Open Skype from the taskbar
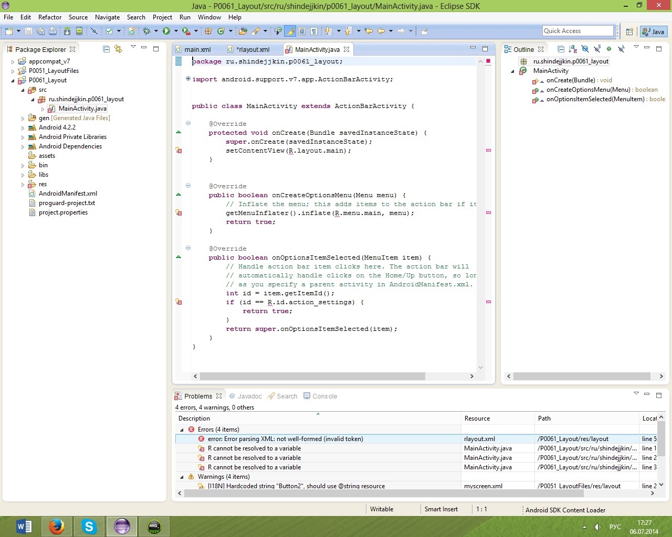This screenshot has height=537, width=672. point(89,526)
